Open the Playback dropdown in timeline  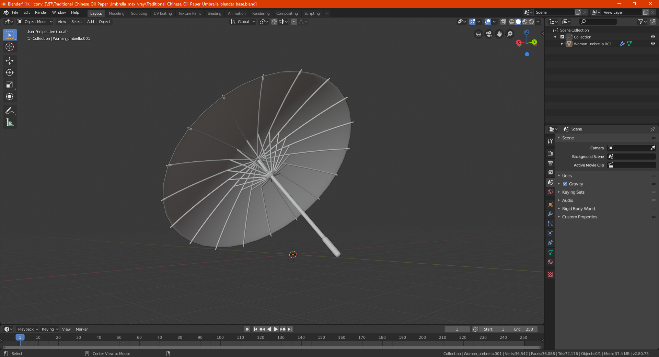(x=28, y=329)
